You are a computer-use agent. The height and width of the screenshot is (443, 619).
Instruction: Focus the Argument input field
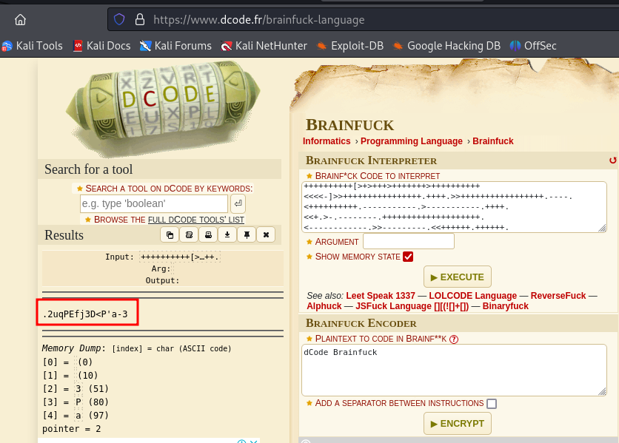click(x=409, y=241)
